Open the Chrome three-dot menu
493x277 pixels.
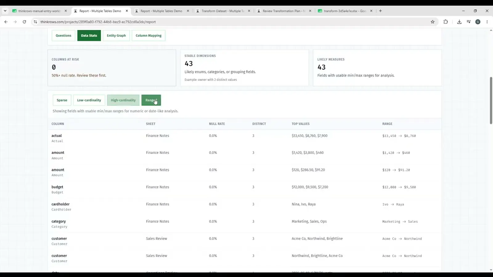(x=487, y=22)
